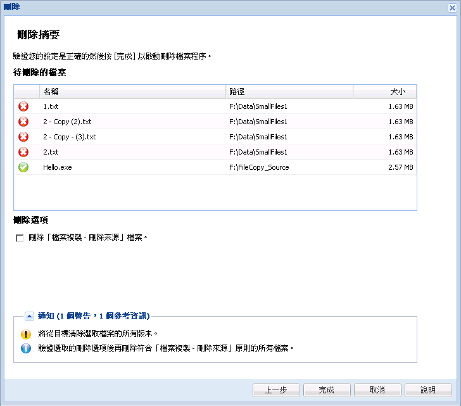Screen dimensions: 461x406
Task: Click the red error icon for 2.txt
Action: (x=23, y=152)
